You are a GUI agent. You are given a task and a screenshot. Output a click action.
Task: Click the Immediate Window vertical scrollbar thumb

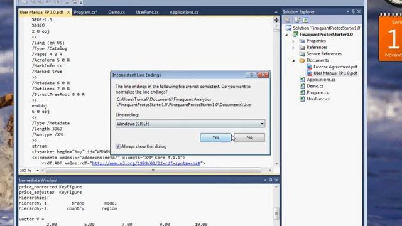click(x=276, y=213)
